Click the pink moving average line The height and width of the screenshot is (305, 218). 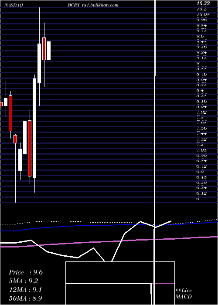[x=109, y=241]
